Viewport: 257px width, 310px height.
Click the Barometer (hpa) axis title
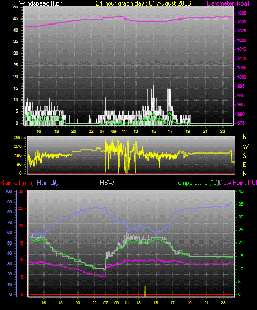pos(228,3)
